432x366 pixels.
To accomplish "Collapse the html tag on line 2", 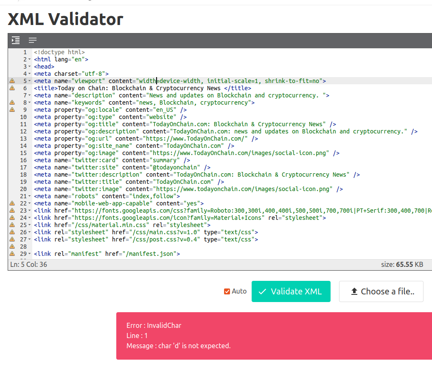I will point(29,60).
